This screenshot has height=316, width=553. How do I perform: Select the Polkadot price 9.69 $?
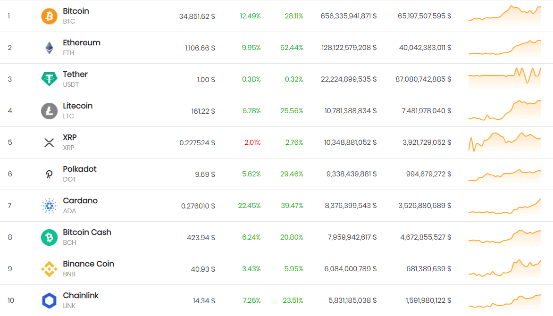point(205,174)
